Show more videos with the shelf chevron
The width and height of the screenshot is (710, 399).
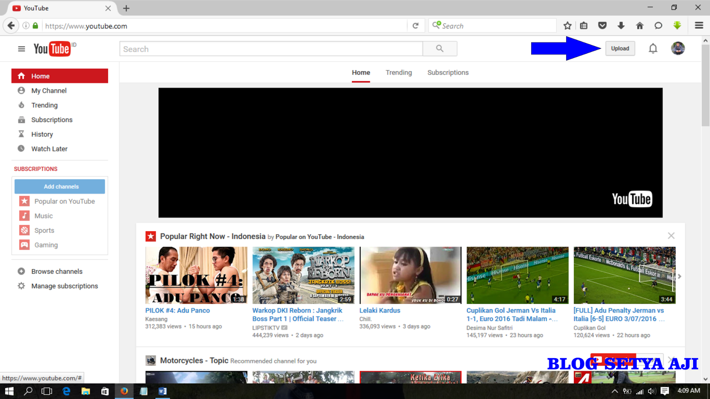click(679, 276)
